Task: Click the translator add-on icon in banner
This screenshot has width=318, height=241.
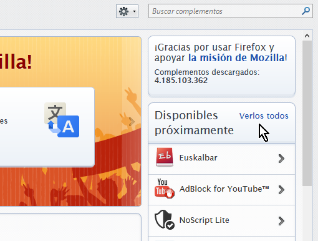Action: pos(62,120)
